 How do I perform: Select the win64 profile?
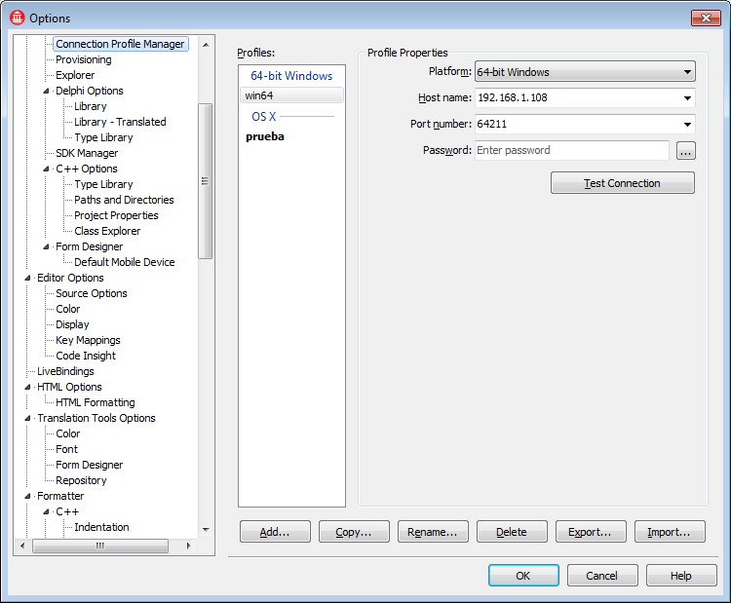[x=259, y=95]
